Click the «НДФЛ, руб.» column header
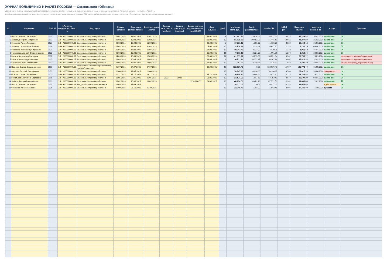 tap(284, 28)
